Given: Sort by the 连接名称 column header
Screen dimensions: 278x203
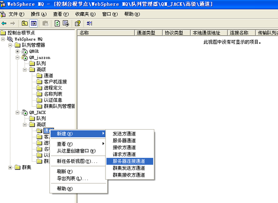Looking at the screenshot, I should coord(242,33).
